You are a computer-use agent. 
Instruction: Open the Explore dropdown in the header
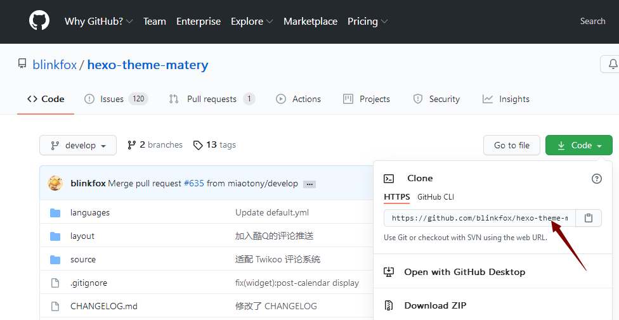tap(252, 22)
